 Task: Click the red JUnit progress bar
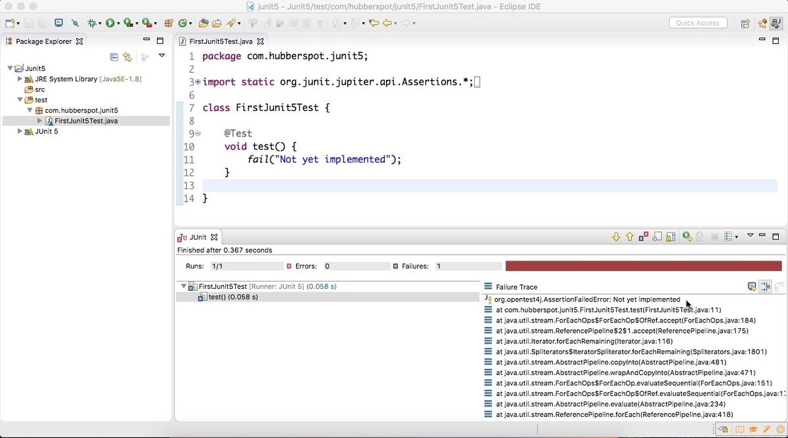point(644,266)
